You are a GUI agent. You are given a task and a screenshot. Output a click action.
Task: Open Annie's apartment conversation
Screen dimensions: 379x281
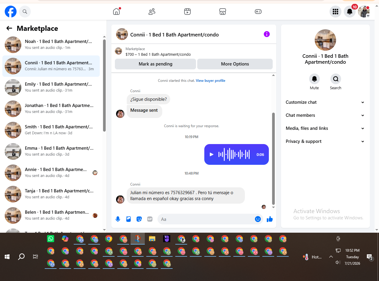click(x=51, y=173)
